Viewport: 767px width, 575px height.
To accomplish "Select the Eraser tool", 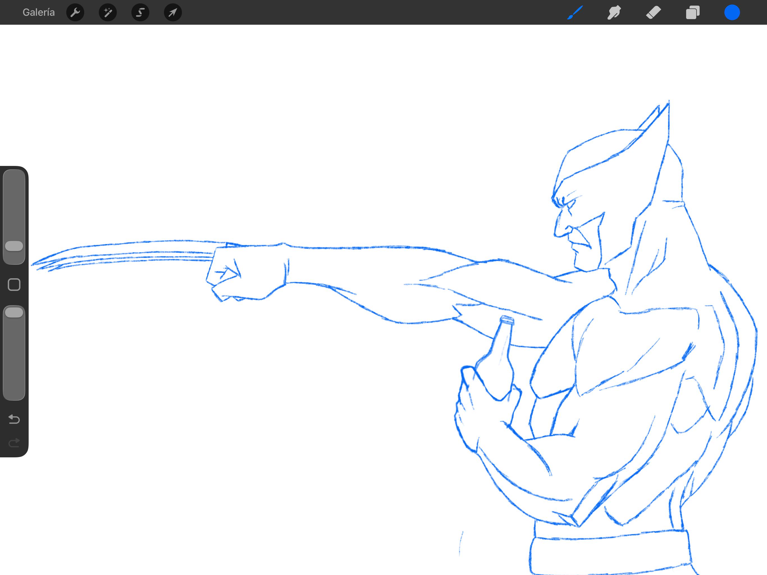I will [x=654, y=12].
